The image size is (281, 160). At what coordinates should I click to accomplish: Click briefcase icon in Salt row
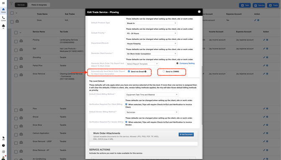coord(21,49)
